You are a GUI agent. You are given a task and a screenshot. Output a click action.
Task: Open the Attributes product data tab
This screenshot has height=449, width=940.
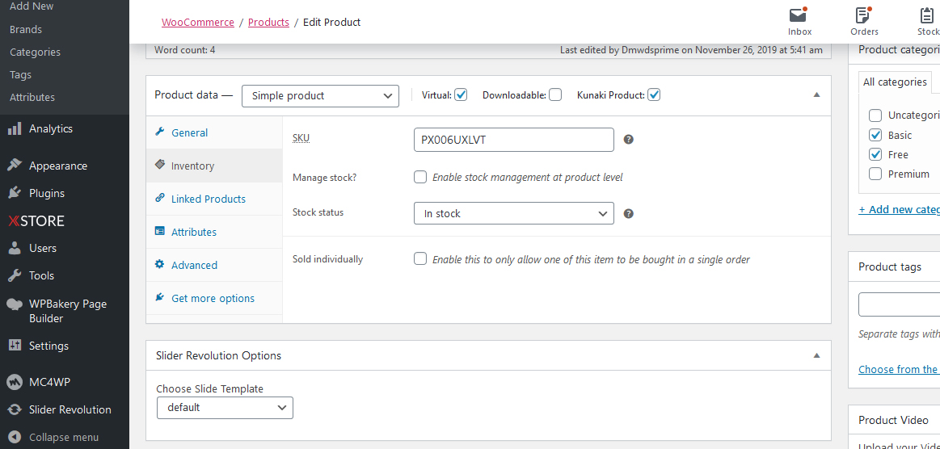214,232
